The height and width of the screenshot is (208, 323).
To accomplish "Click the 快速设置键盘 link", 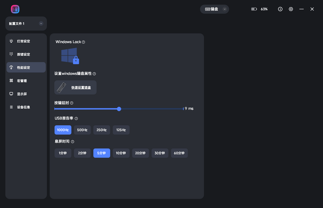I will (x=81, y=87).
